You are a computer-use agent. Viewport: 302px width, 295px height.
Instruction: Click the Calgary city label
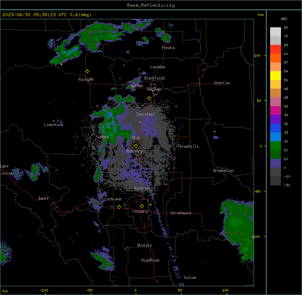click(x=140, y=211)
